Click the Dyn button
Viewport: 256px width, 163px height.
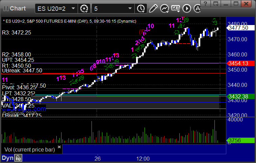tap(7, 158)
